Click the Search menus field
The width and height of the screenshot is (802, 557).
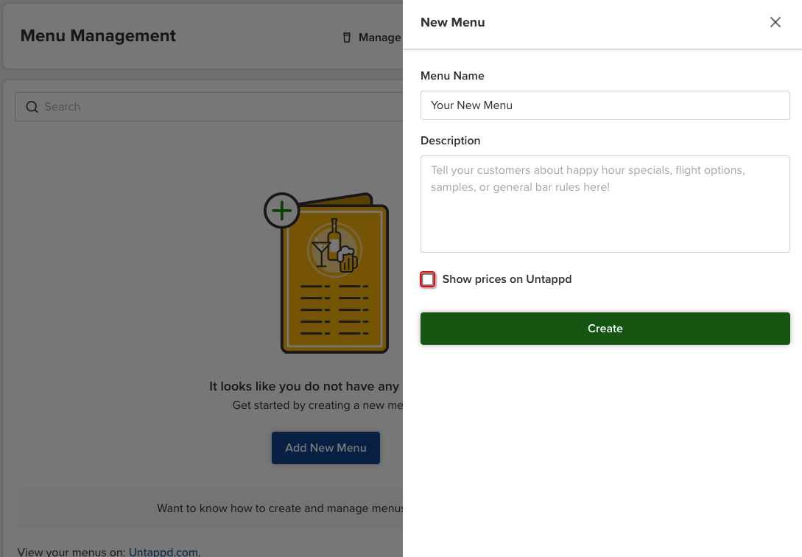[208, 107]
